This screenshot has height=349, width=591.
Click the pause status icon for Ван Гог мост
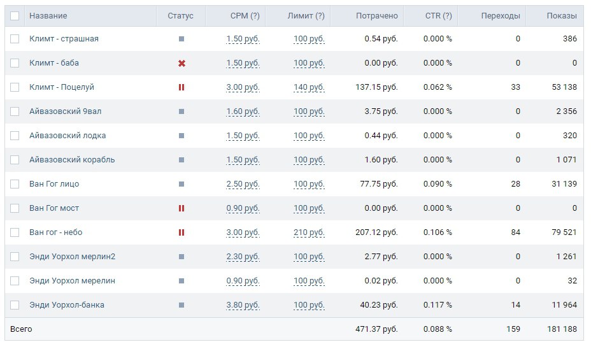(182, 208)
